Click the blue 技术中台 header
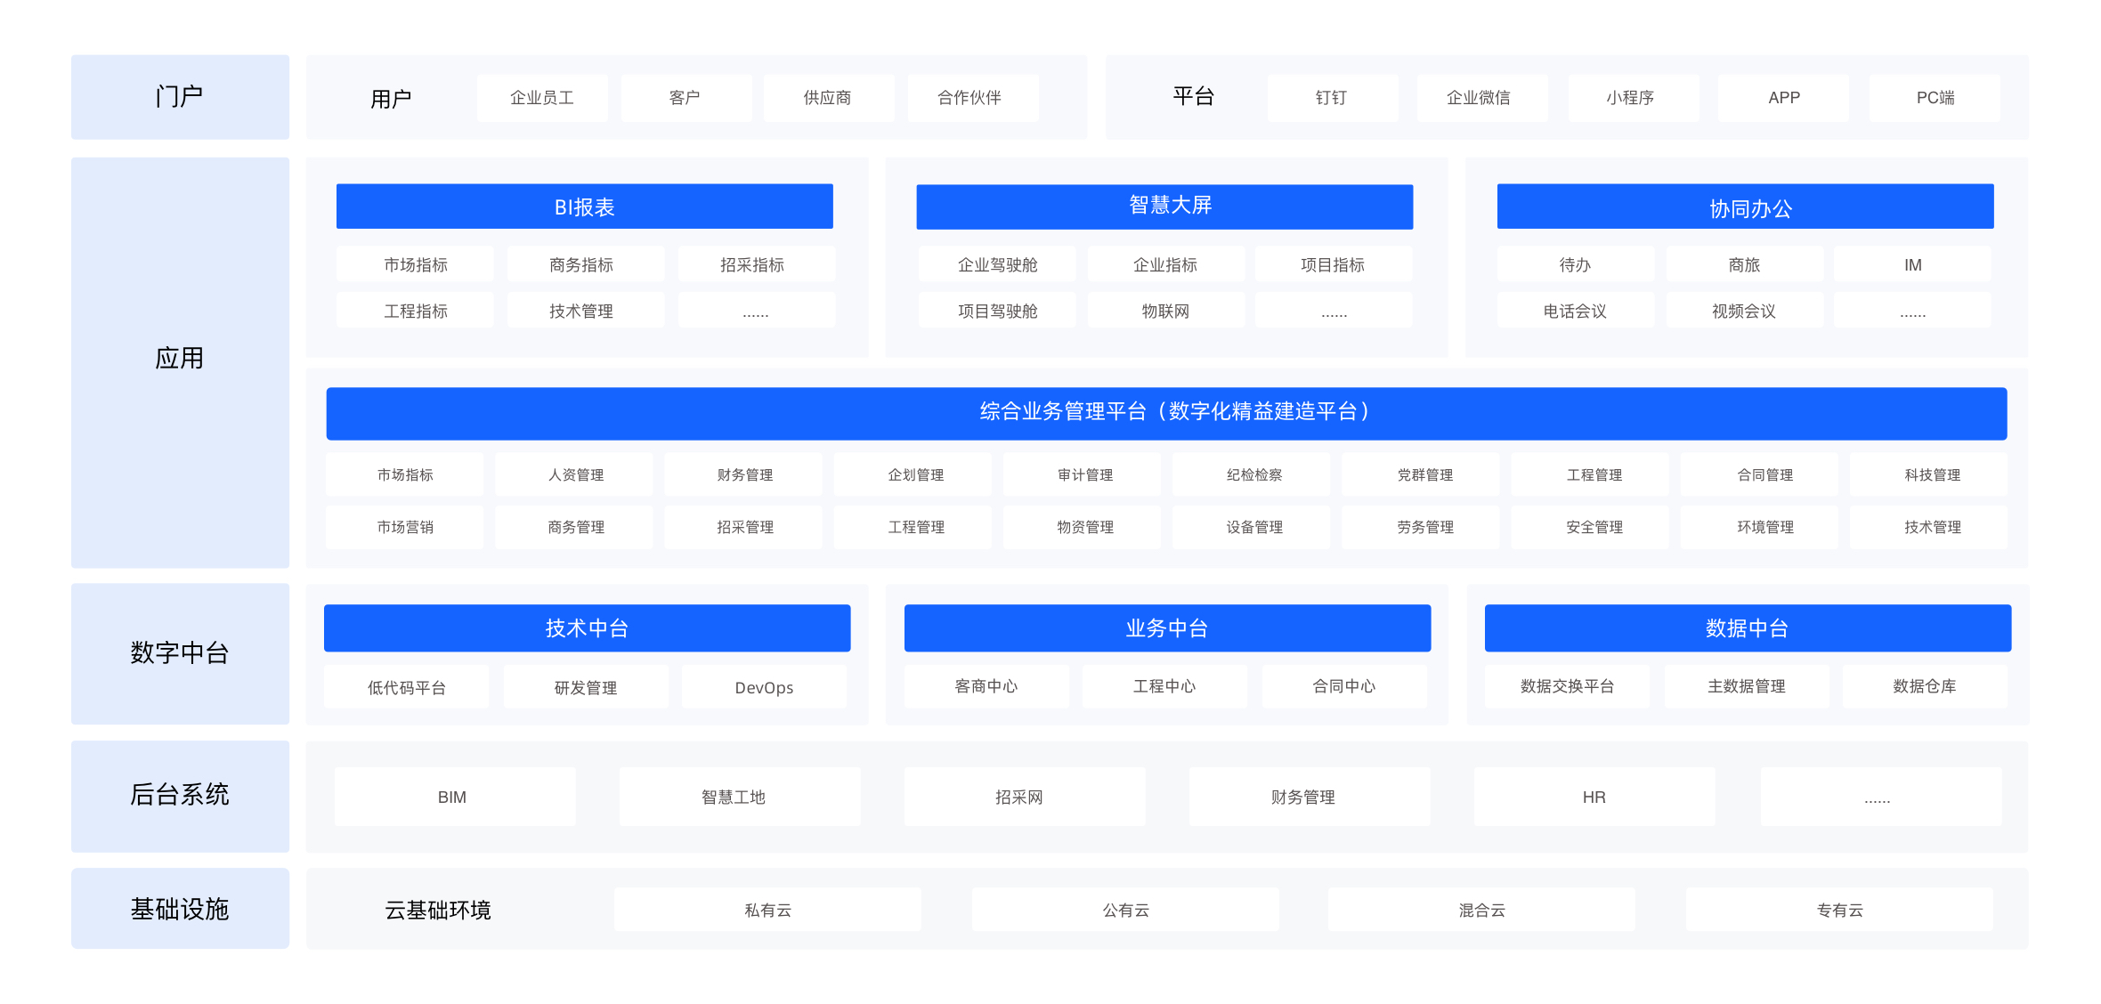Screen dimensions: 2101x1004 click(x=587, y=628)
